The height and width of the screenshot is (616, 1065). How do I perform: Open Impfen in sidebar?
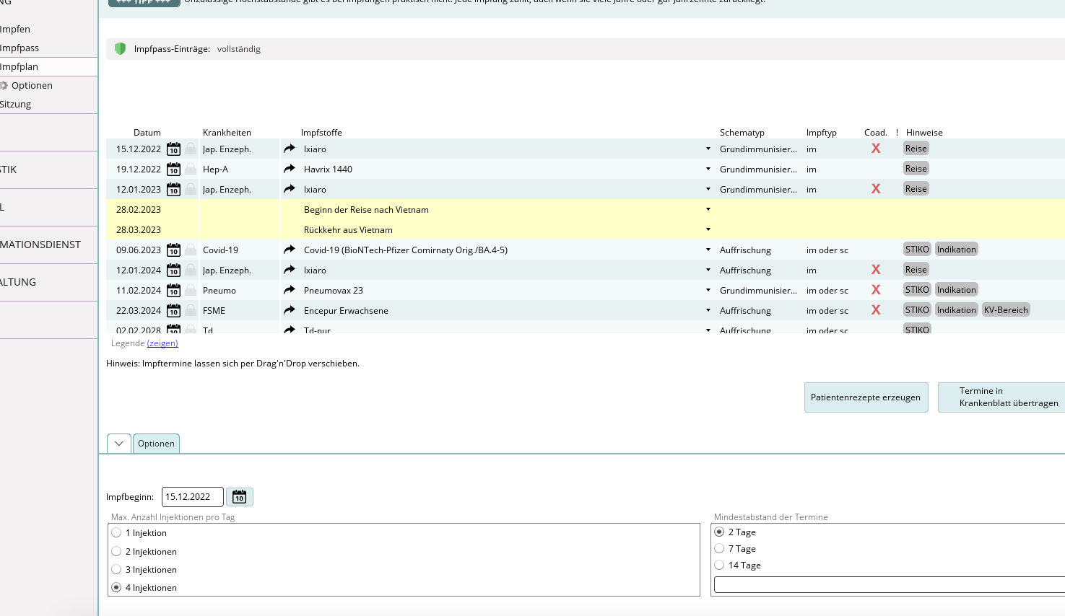coord(15,30)
